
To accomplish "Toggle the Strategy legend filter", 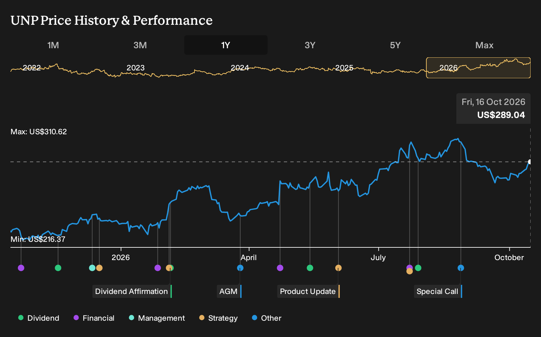I will (x=218, y=318).
